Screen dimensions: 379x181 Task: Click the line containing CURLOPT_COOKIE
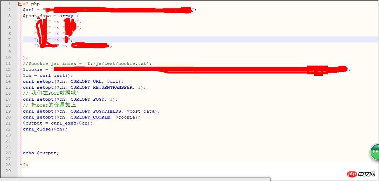[82, 117]
